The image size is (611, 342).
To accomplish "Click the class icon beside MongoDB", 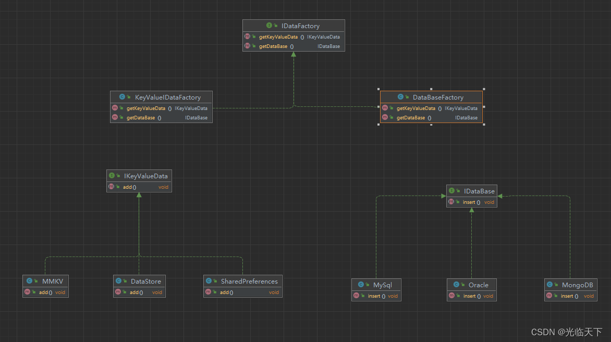I will tap(549, 285).
